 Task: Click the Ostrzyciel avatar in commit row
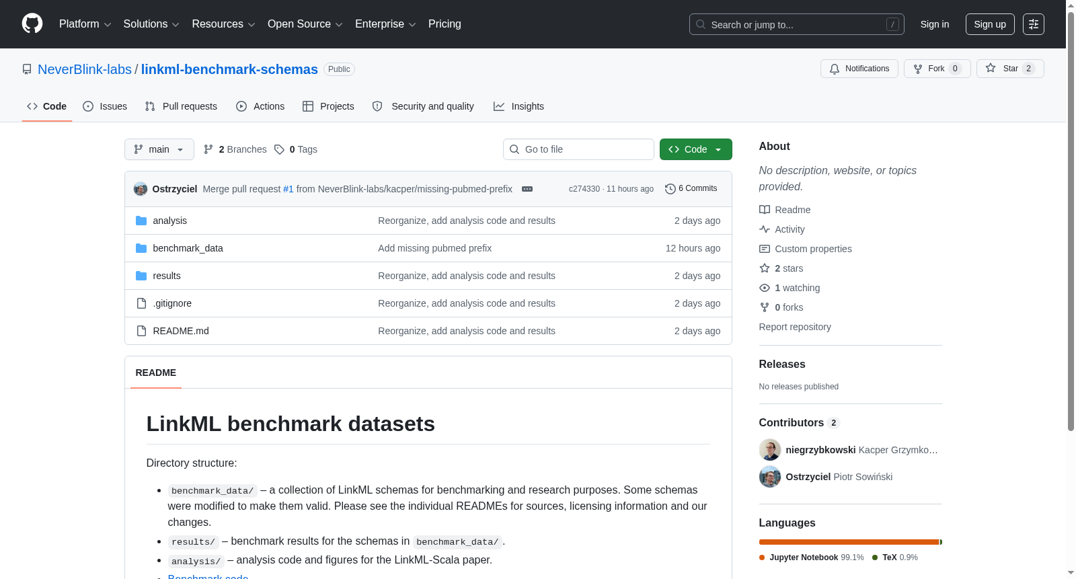tap(141, 189)
